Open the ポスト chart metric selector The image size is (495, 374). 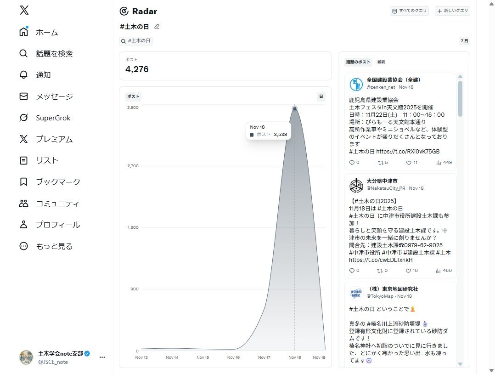pyautogui.click(x=133, y=96)
